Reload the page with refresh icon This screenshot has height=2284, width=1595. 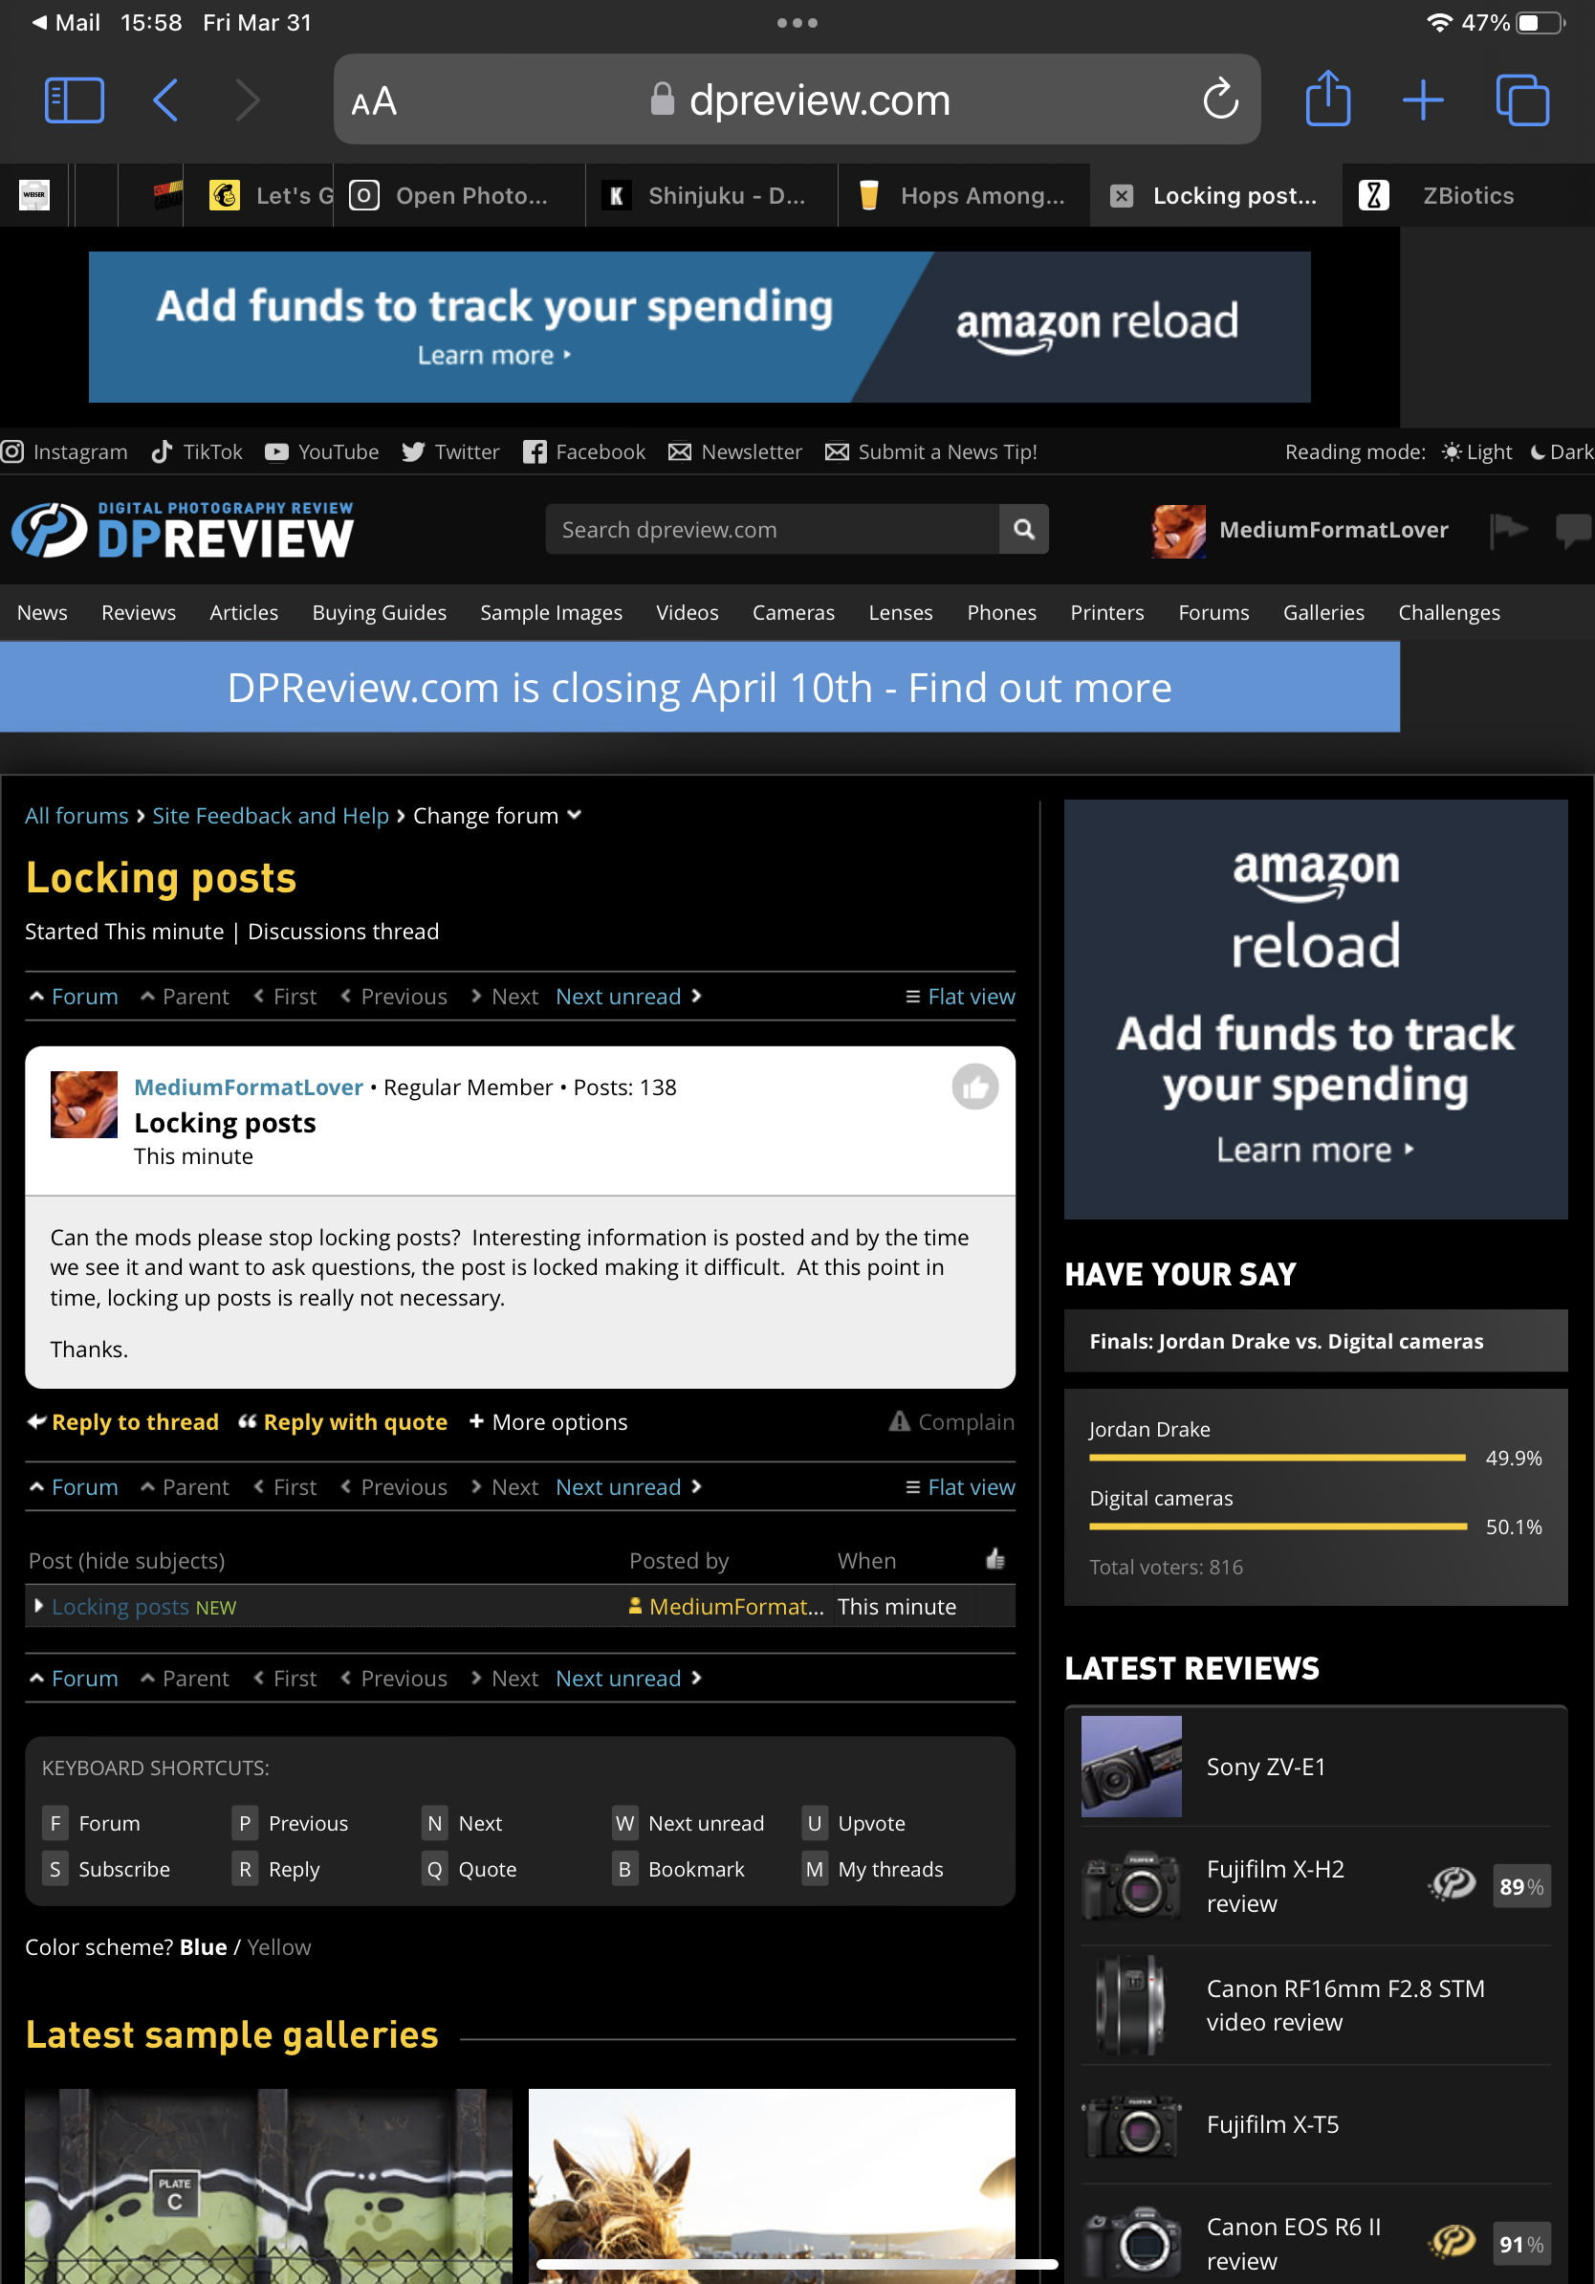[x=1220, y=100]
